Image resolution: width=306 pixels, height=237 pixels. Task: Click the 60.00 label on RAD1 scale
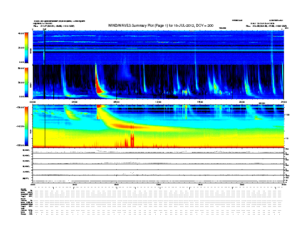(x=21, y=68)
